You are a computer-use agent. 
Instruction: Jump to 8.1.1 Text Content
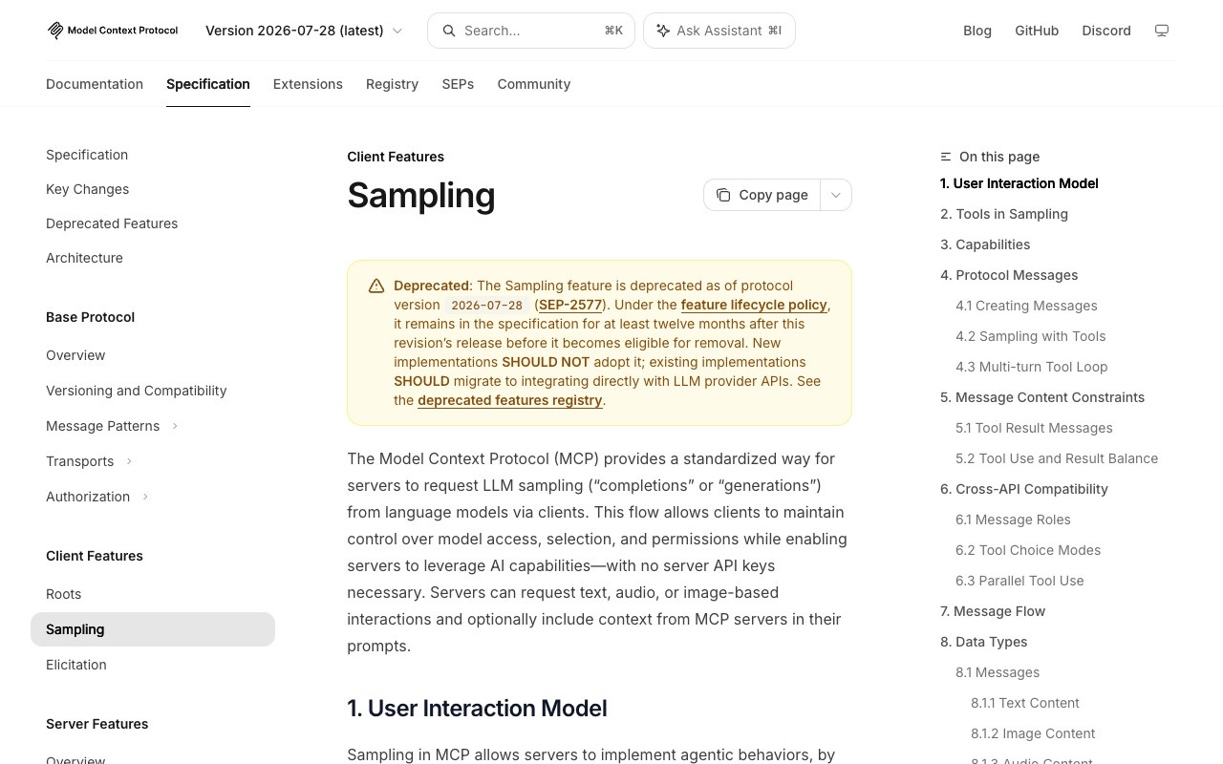[x=1025, y=703]
